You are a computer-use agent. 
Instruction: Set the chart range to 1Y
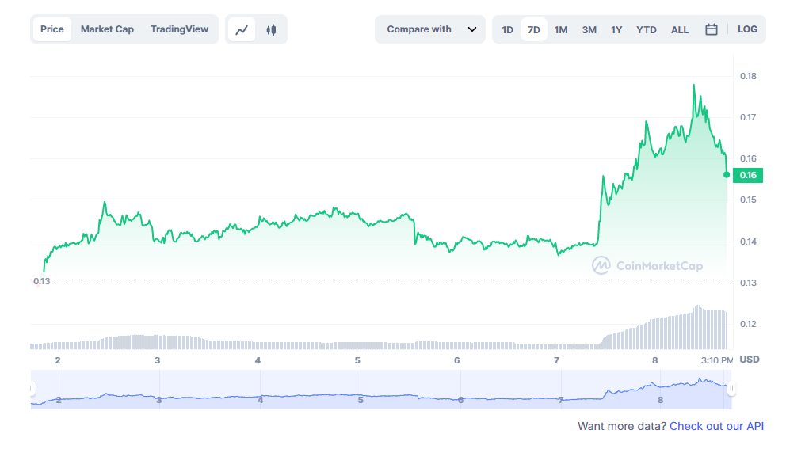616,29
